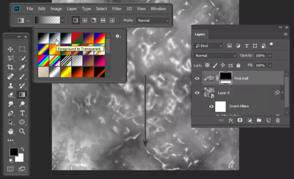This screenshot has height=179, width=294.
Task: Open the gradient Mode dropdown
Action: pos(153,20)
